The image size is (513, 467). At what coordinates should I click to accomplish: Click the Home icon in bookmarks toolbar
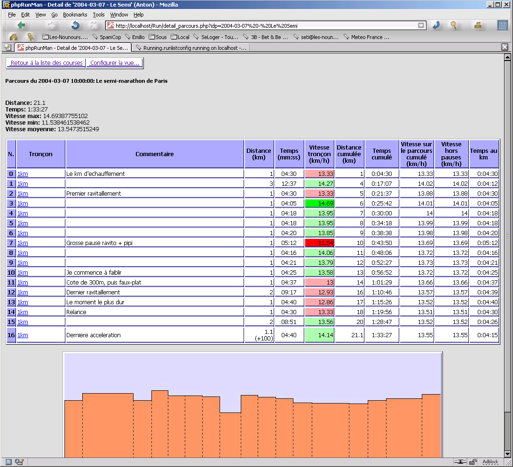[x=14, y=37]
